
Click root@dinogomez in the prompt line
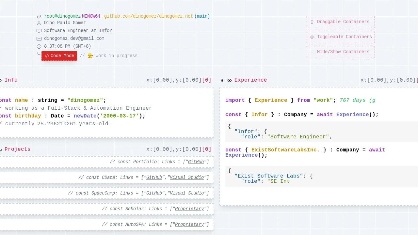[62, 16]
